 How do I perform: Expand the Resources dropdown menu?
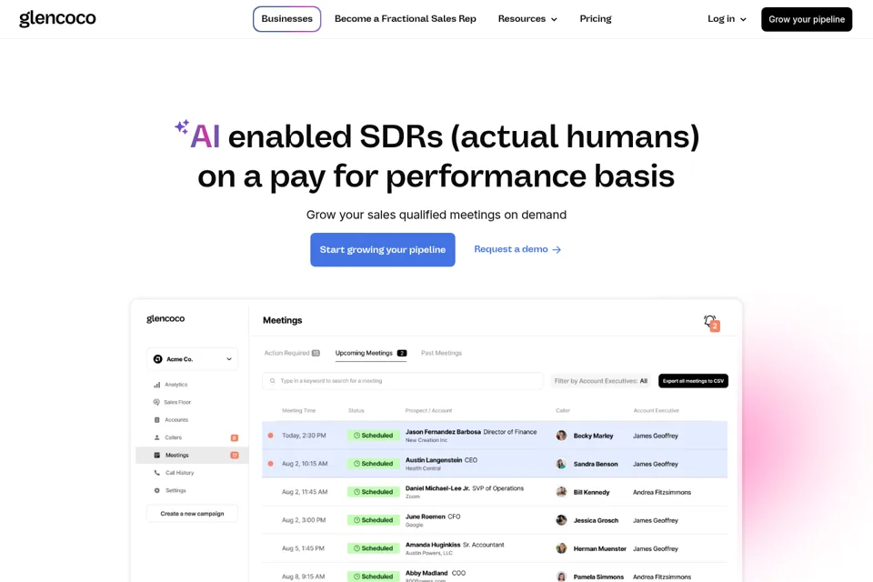point(527,19)
